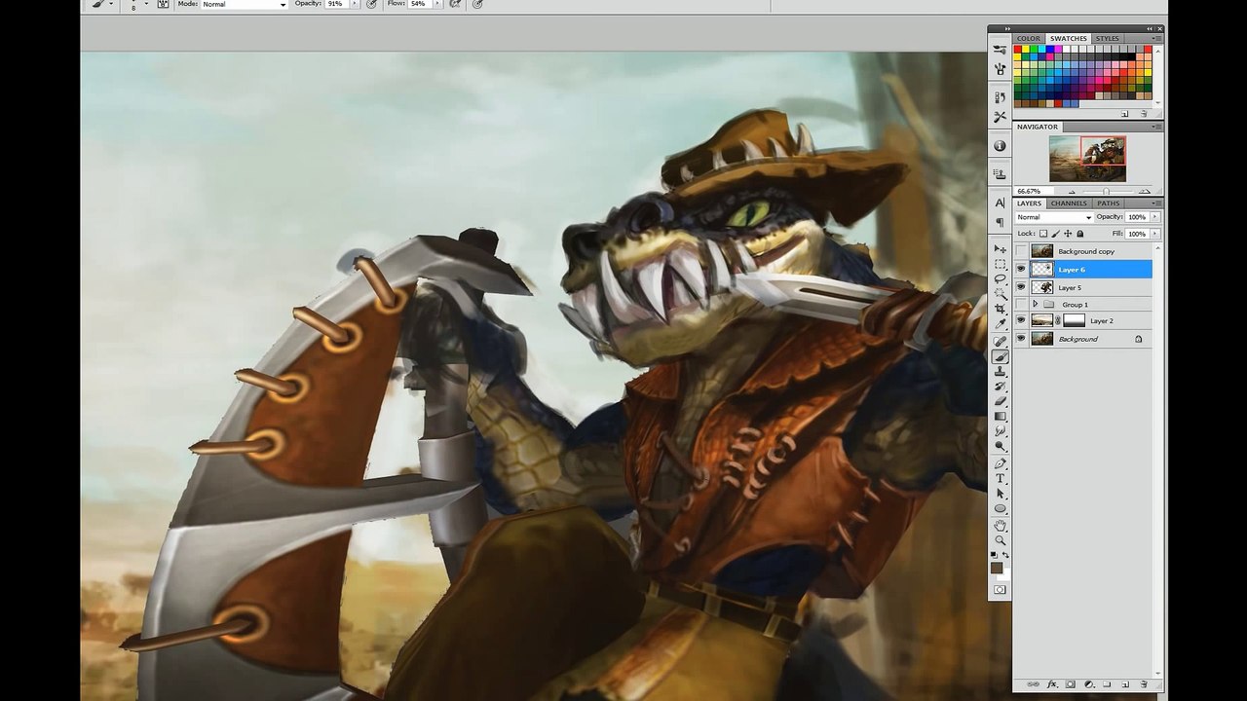Open the Info panel icon
1247x701 pixels.
1000,146
